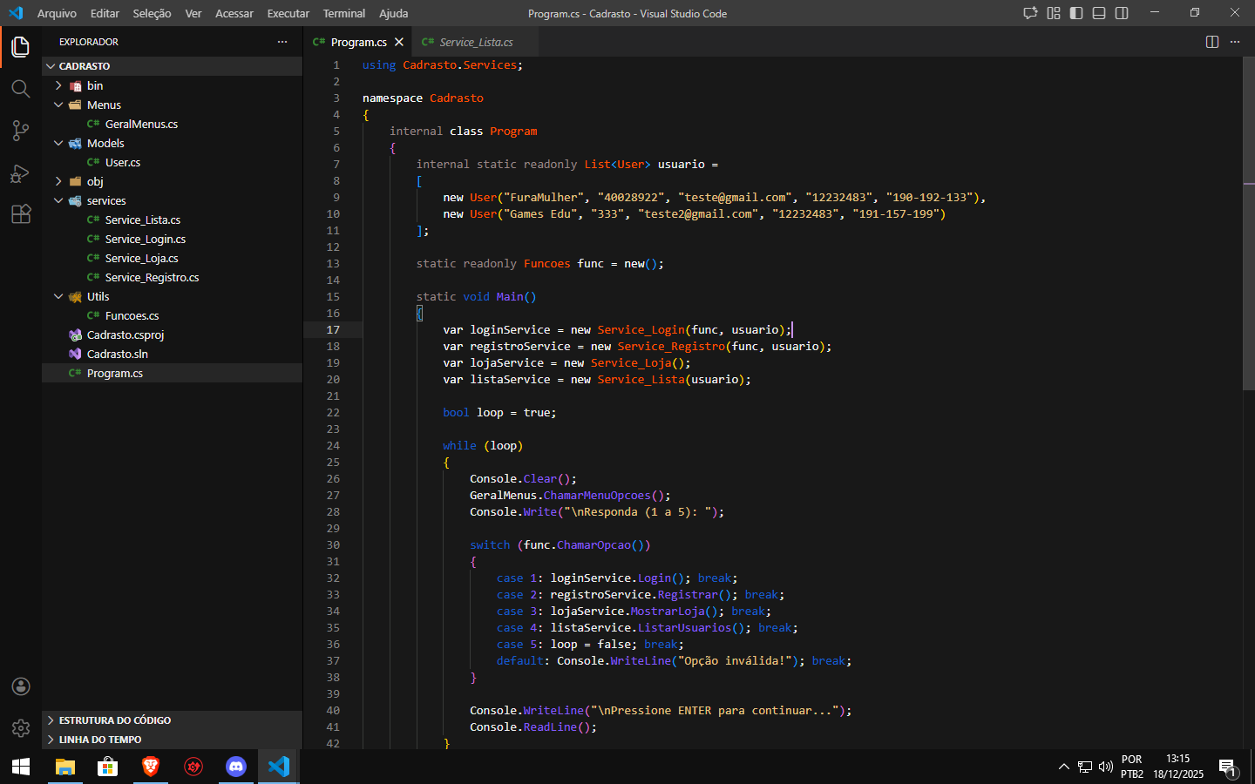Open Explorer Views and More Actions ellipsis
This screenshot has width=1255, height=784.
(282, 42)
